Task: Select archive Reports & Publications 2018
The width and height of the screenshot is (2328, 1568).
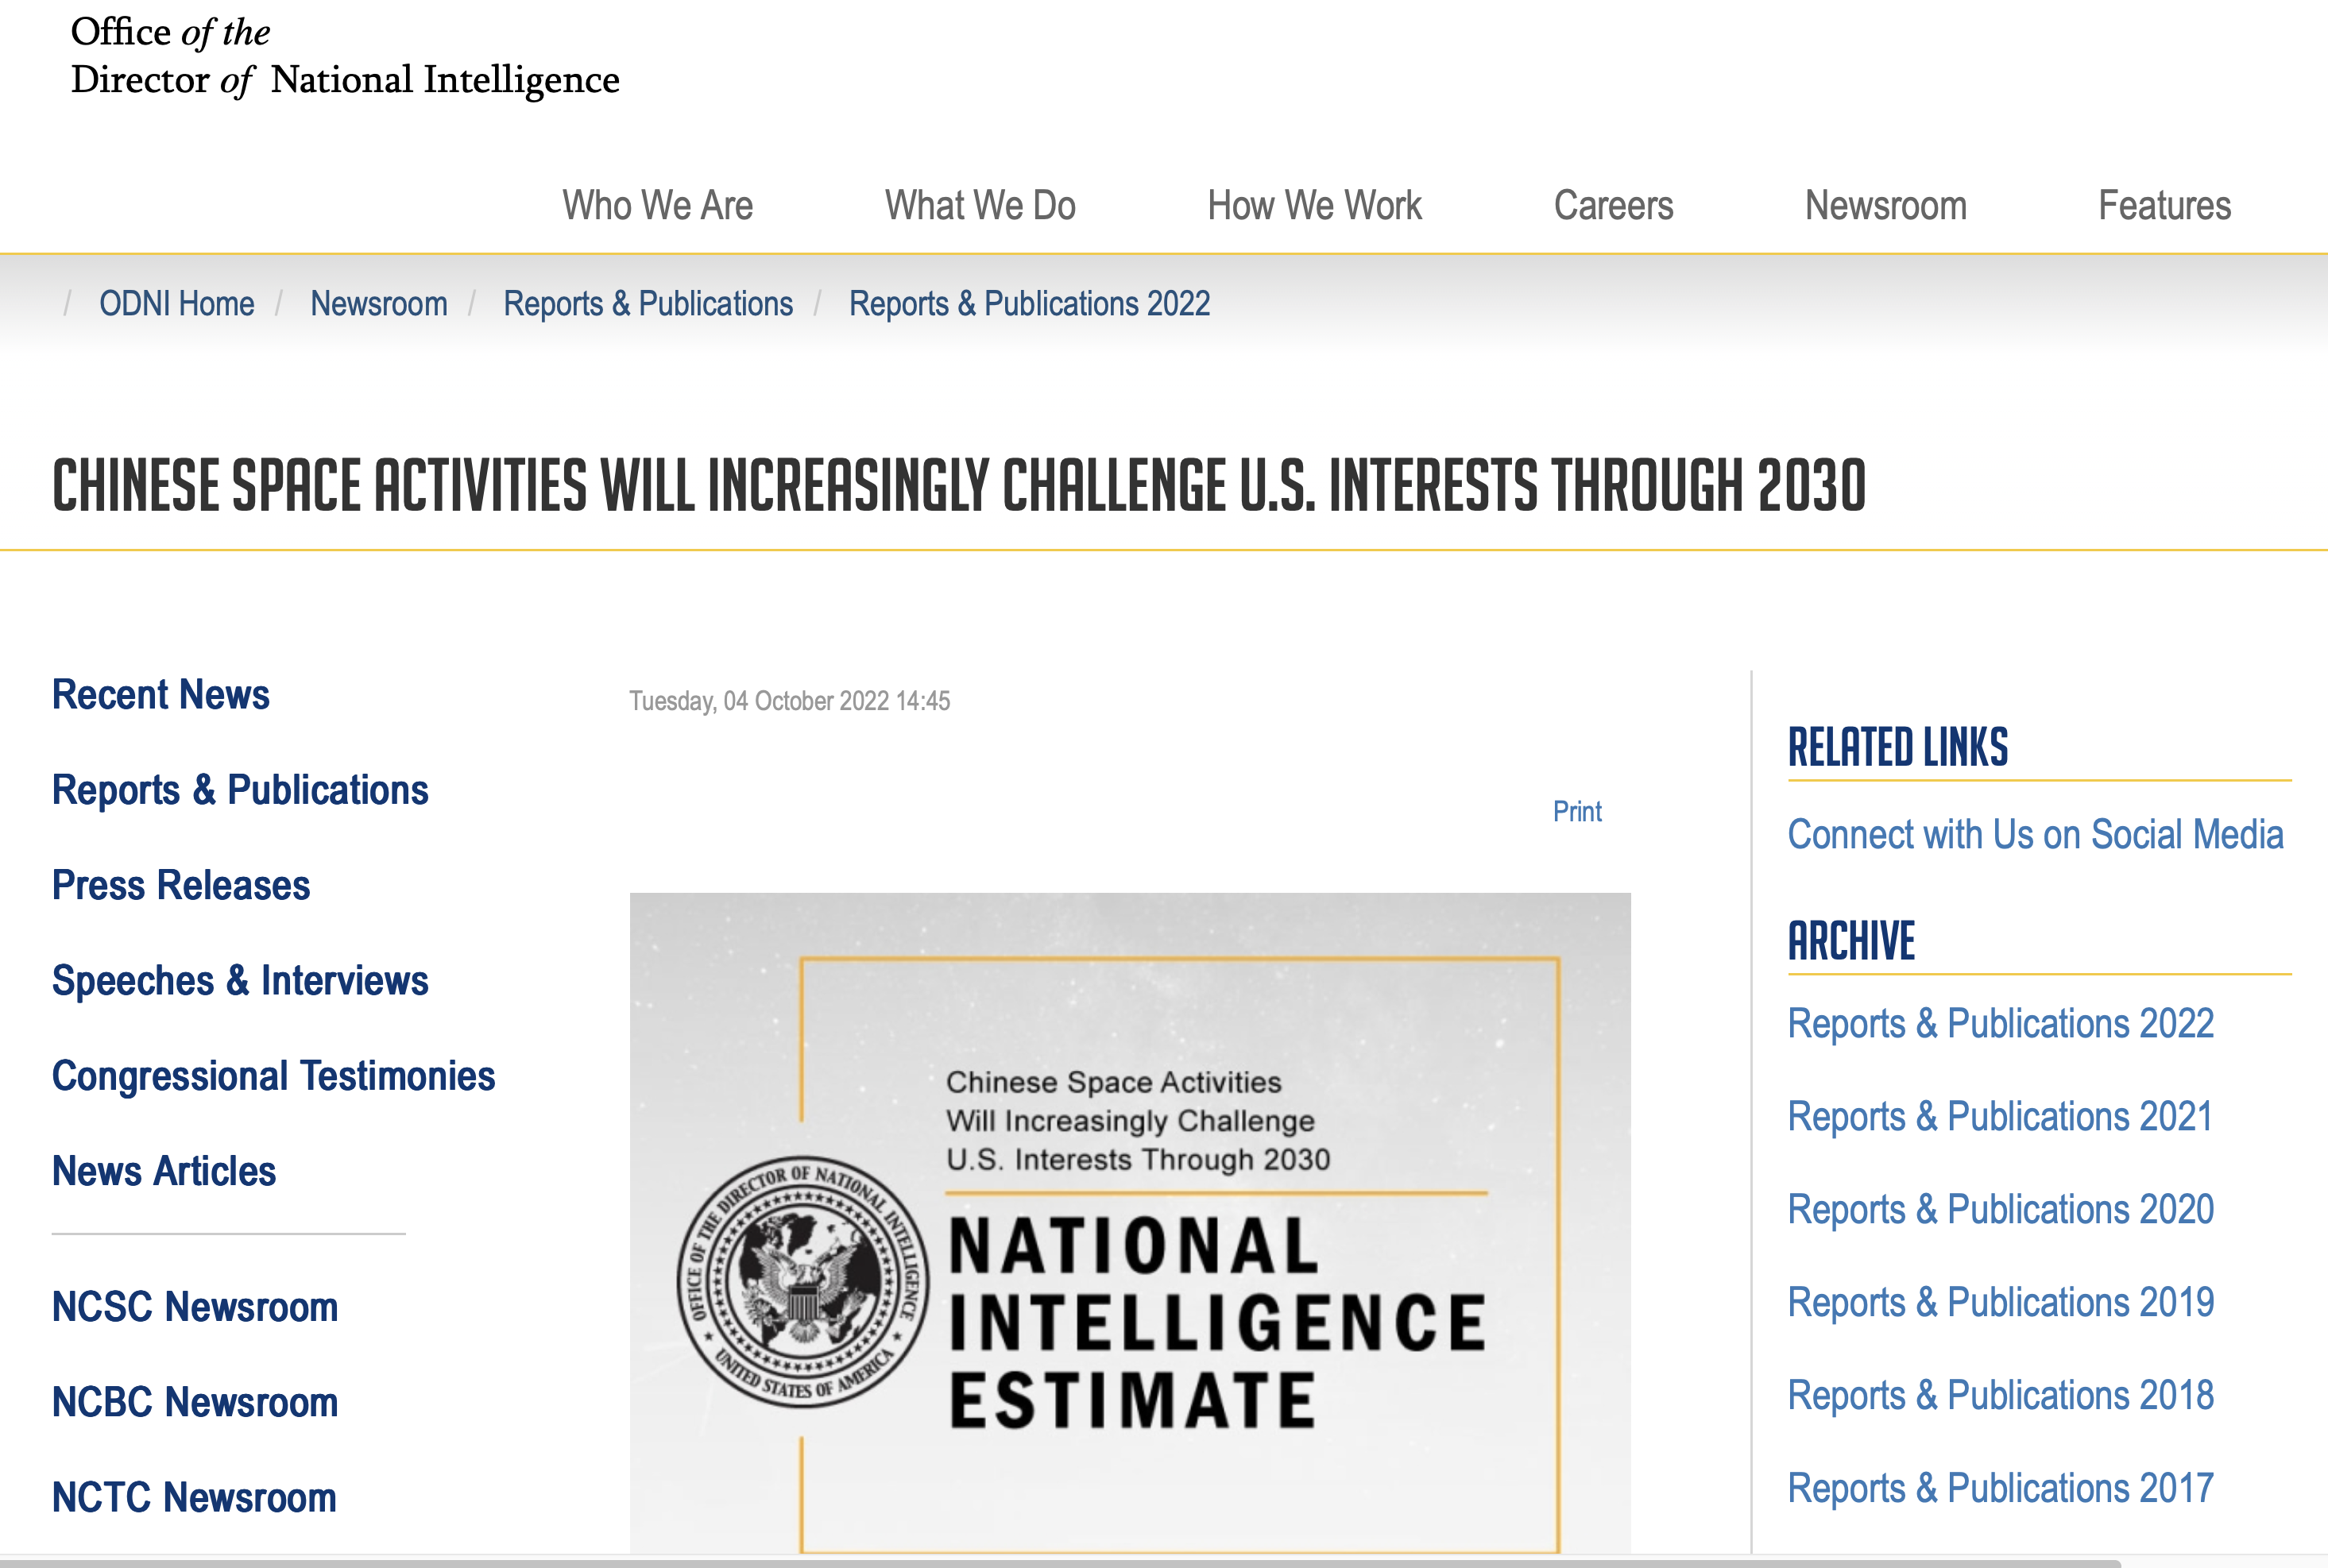Action: (2000, 1395)
